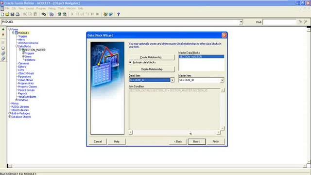Click the Create Relationship button

click(x=152, y=57)
